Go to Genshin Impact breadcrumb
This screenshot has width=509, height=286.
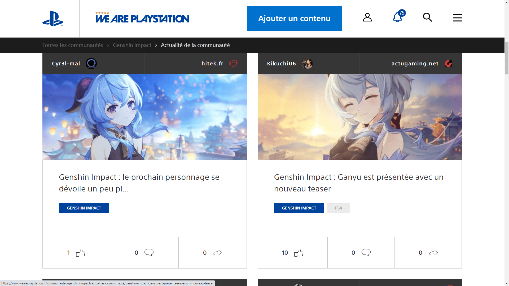click(132, 45)
